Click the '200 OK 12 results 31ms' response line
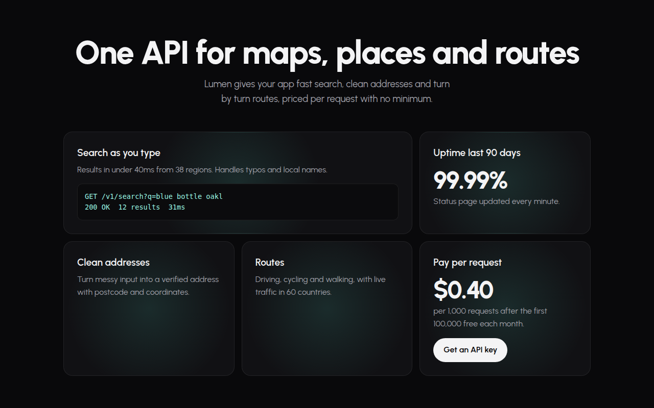 [x=135, y=207]
